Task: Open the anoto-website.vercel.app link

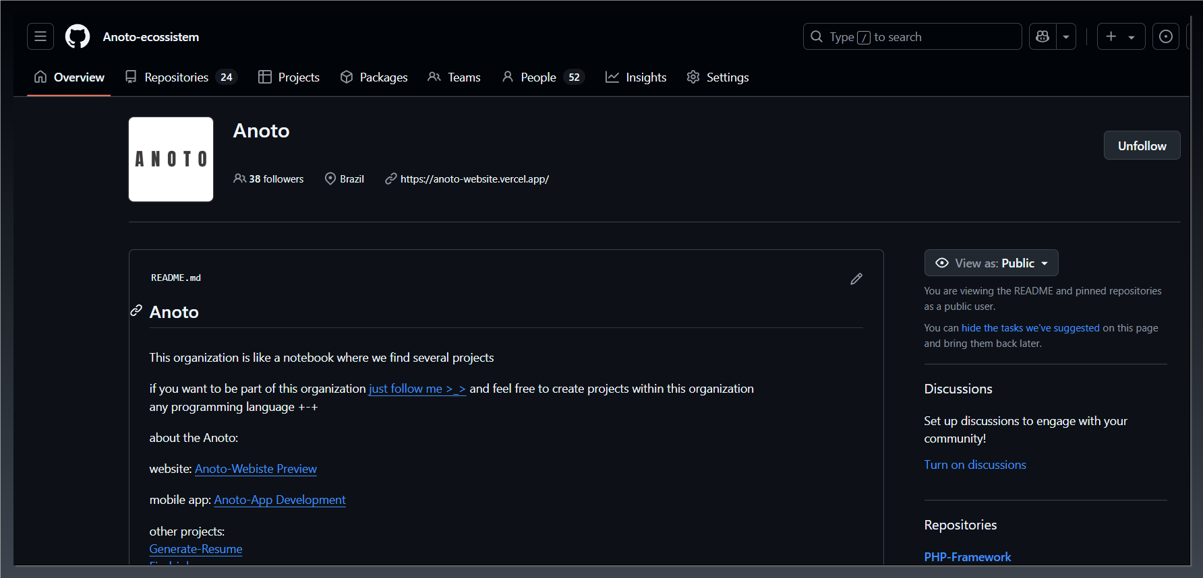Action: 474,179
